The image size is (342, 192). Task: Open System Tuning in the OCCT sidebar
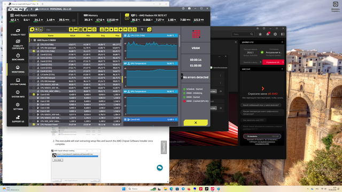tap(18, 82)
